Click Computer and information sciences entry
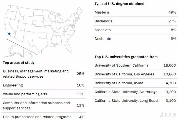The height and width of the screenshot is (120, 178). tap(36, 105)
